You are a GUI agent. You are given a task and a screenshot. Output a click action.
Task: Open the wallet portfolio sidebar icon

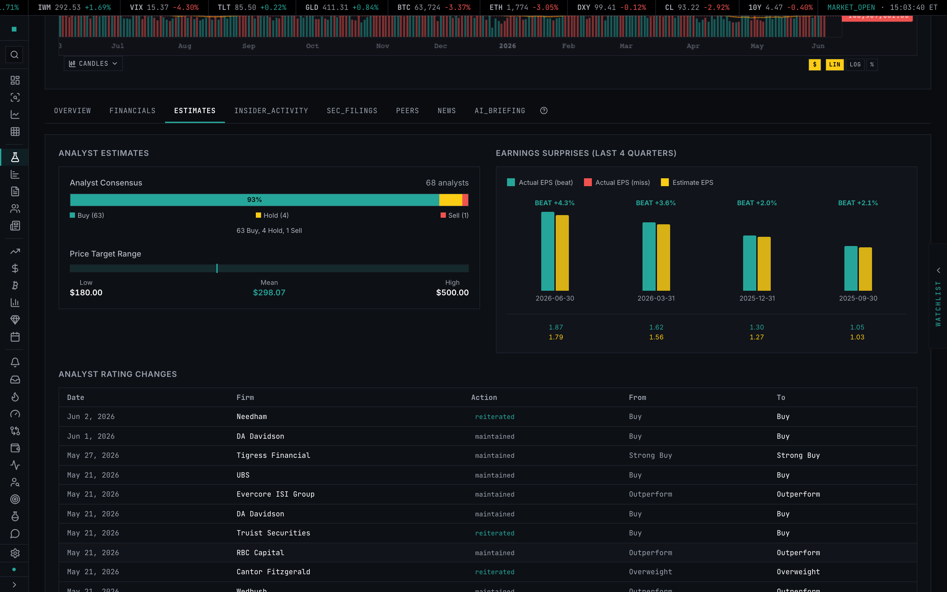pyautogui.click(x=15, y=448)
